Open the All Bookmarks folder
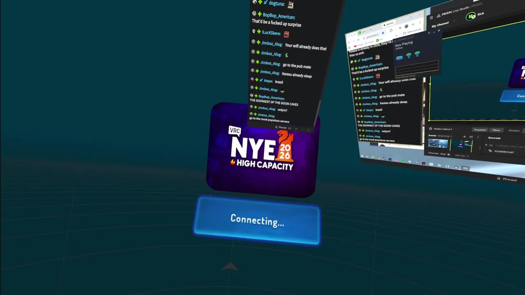The height and width of the screenshot is (295, 525). click(412, 32)
